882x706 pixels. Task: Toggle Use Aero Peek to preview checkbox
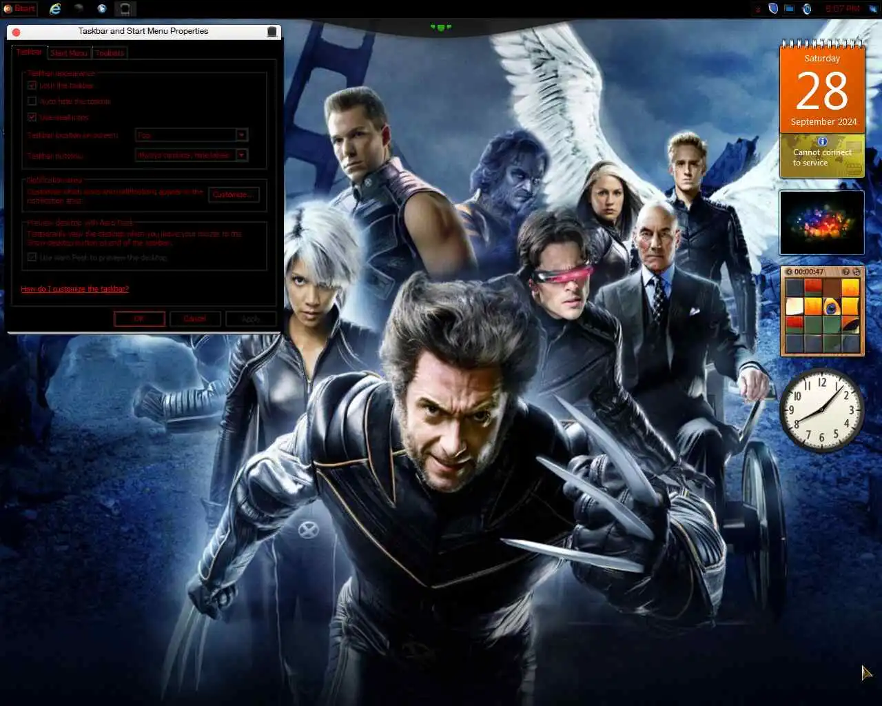pyautogui.click(x=32, y=257)
